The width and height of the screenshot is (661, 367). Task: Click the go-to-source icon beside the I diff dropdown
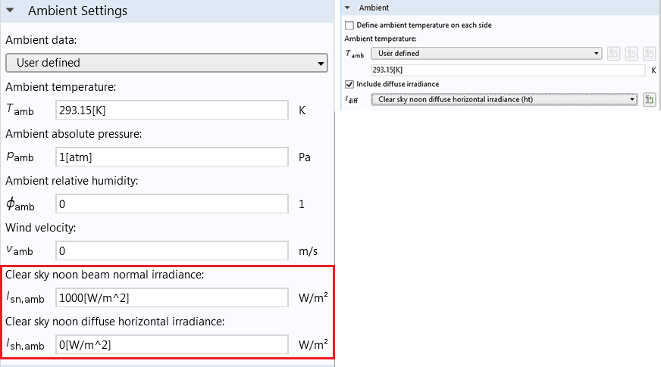(x=649, y=99)
